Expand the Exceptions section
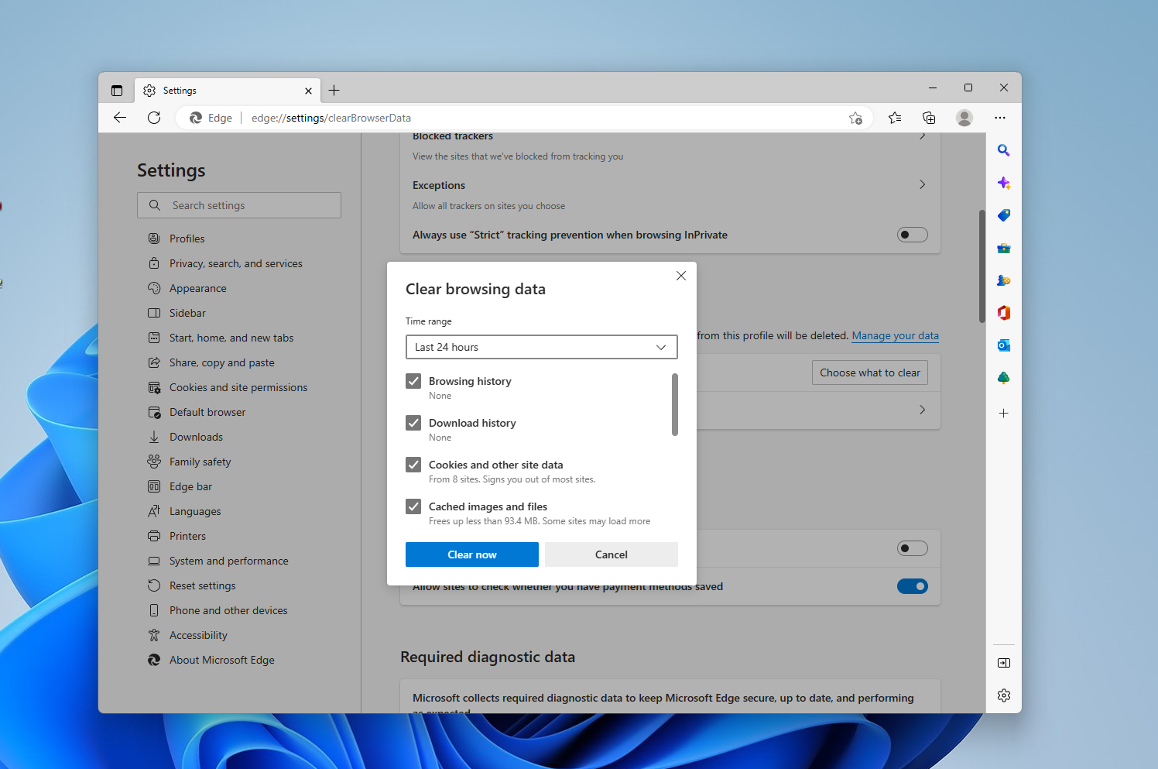 922,184
